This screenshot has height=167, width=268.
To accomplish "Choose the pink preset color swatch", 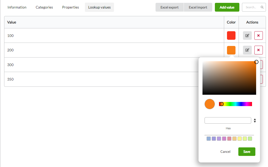I will pos(229,139).
